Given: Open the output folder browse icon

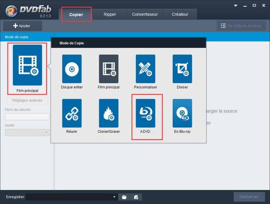Looking at the screenshot, I should pyautogui.click(x=124, y=197).
